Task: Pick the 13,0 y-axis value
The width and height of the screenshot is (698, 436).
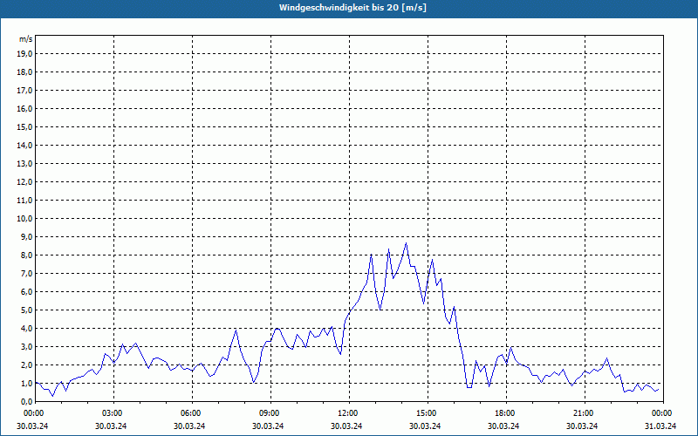Action: (24, 163)
